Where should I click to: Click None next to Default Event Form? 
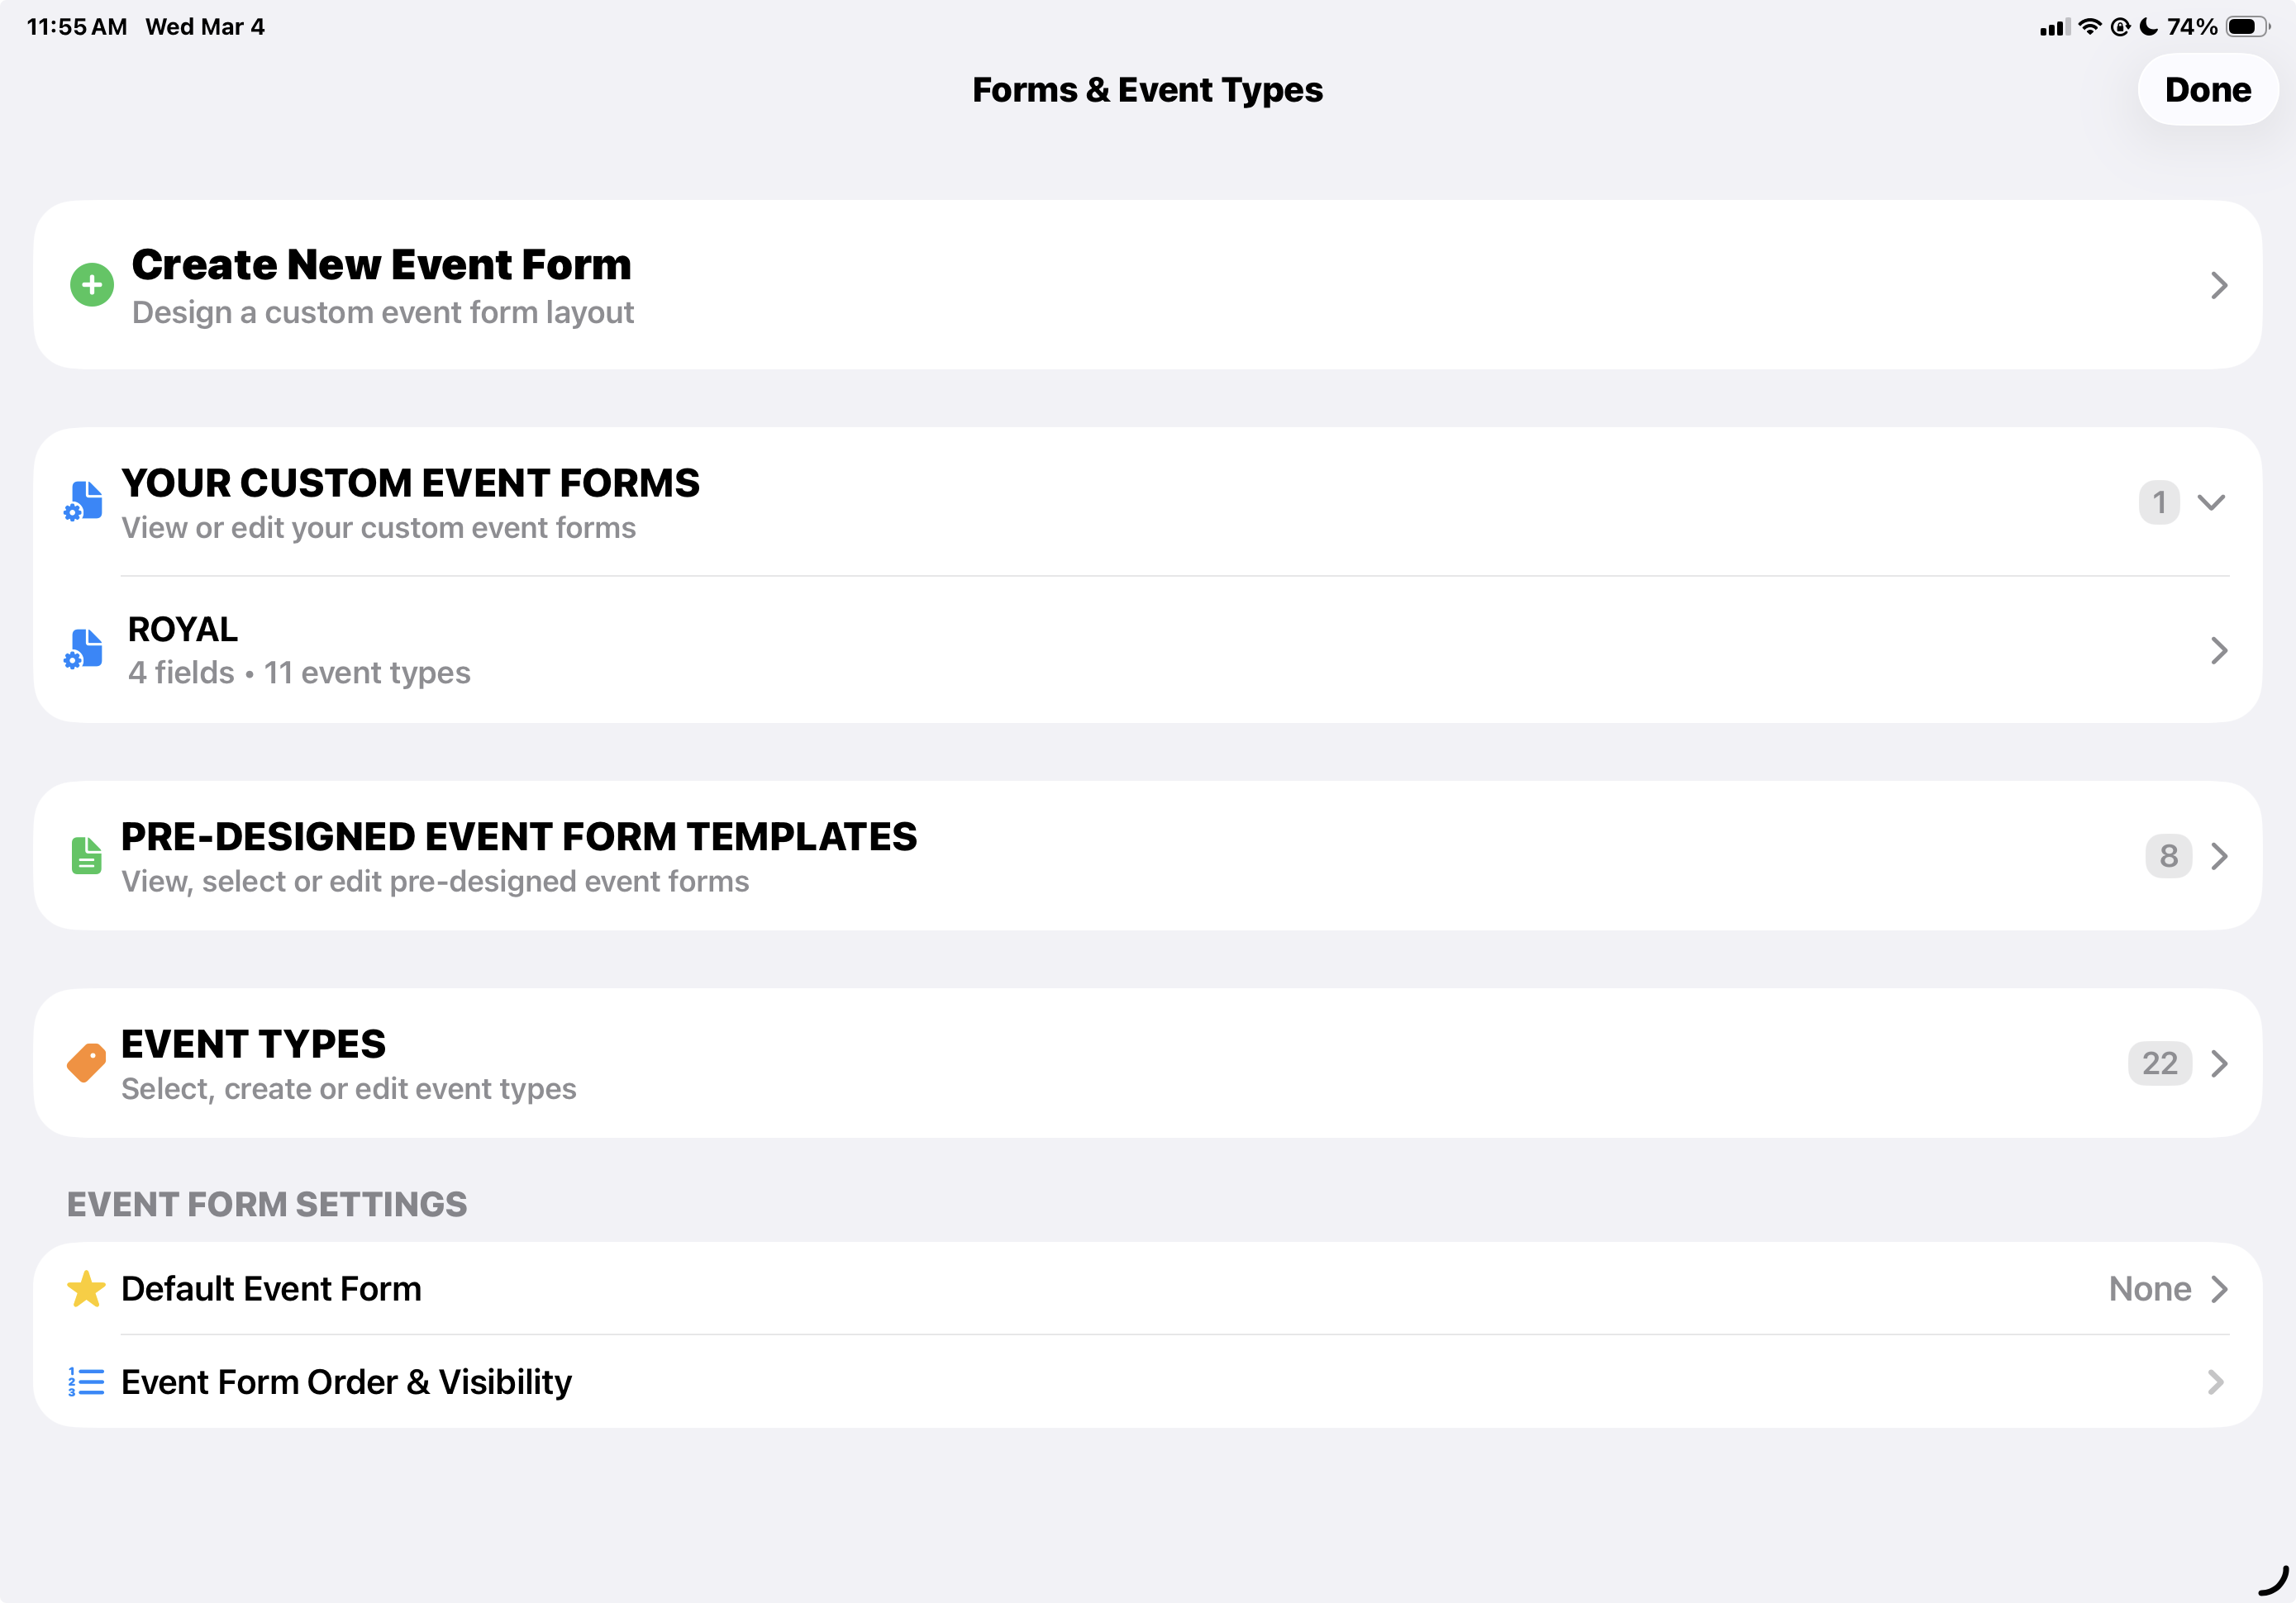point(2147,1289)
